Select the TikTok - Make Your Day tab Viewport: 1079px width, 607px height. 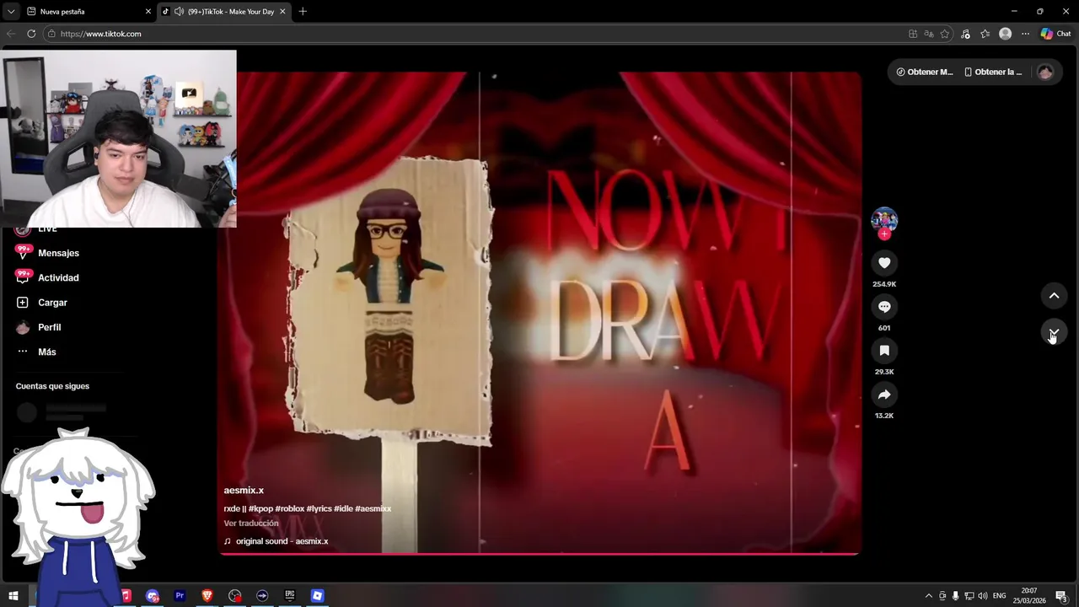pyautogui.click(x=223, y=12)
